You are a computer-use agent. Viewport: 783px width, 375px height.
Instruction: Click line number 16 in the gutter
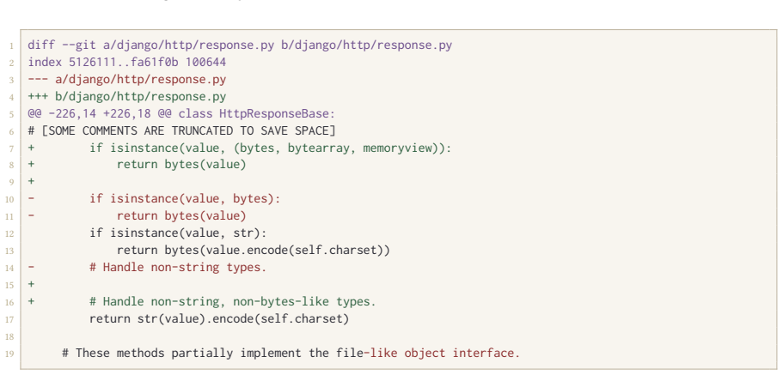(10, 303)
